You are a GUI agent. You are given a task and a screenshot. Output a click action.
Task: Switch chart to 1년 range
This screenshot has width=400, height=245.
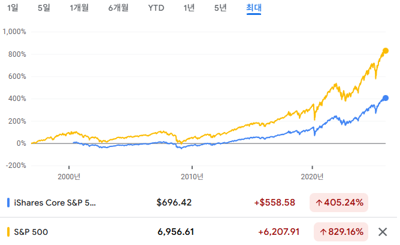tap(189, 8)
